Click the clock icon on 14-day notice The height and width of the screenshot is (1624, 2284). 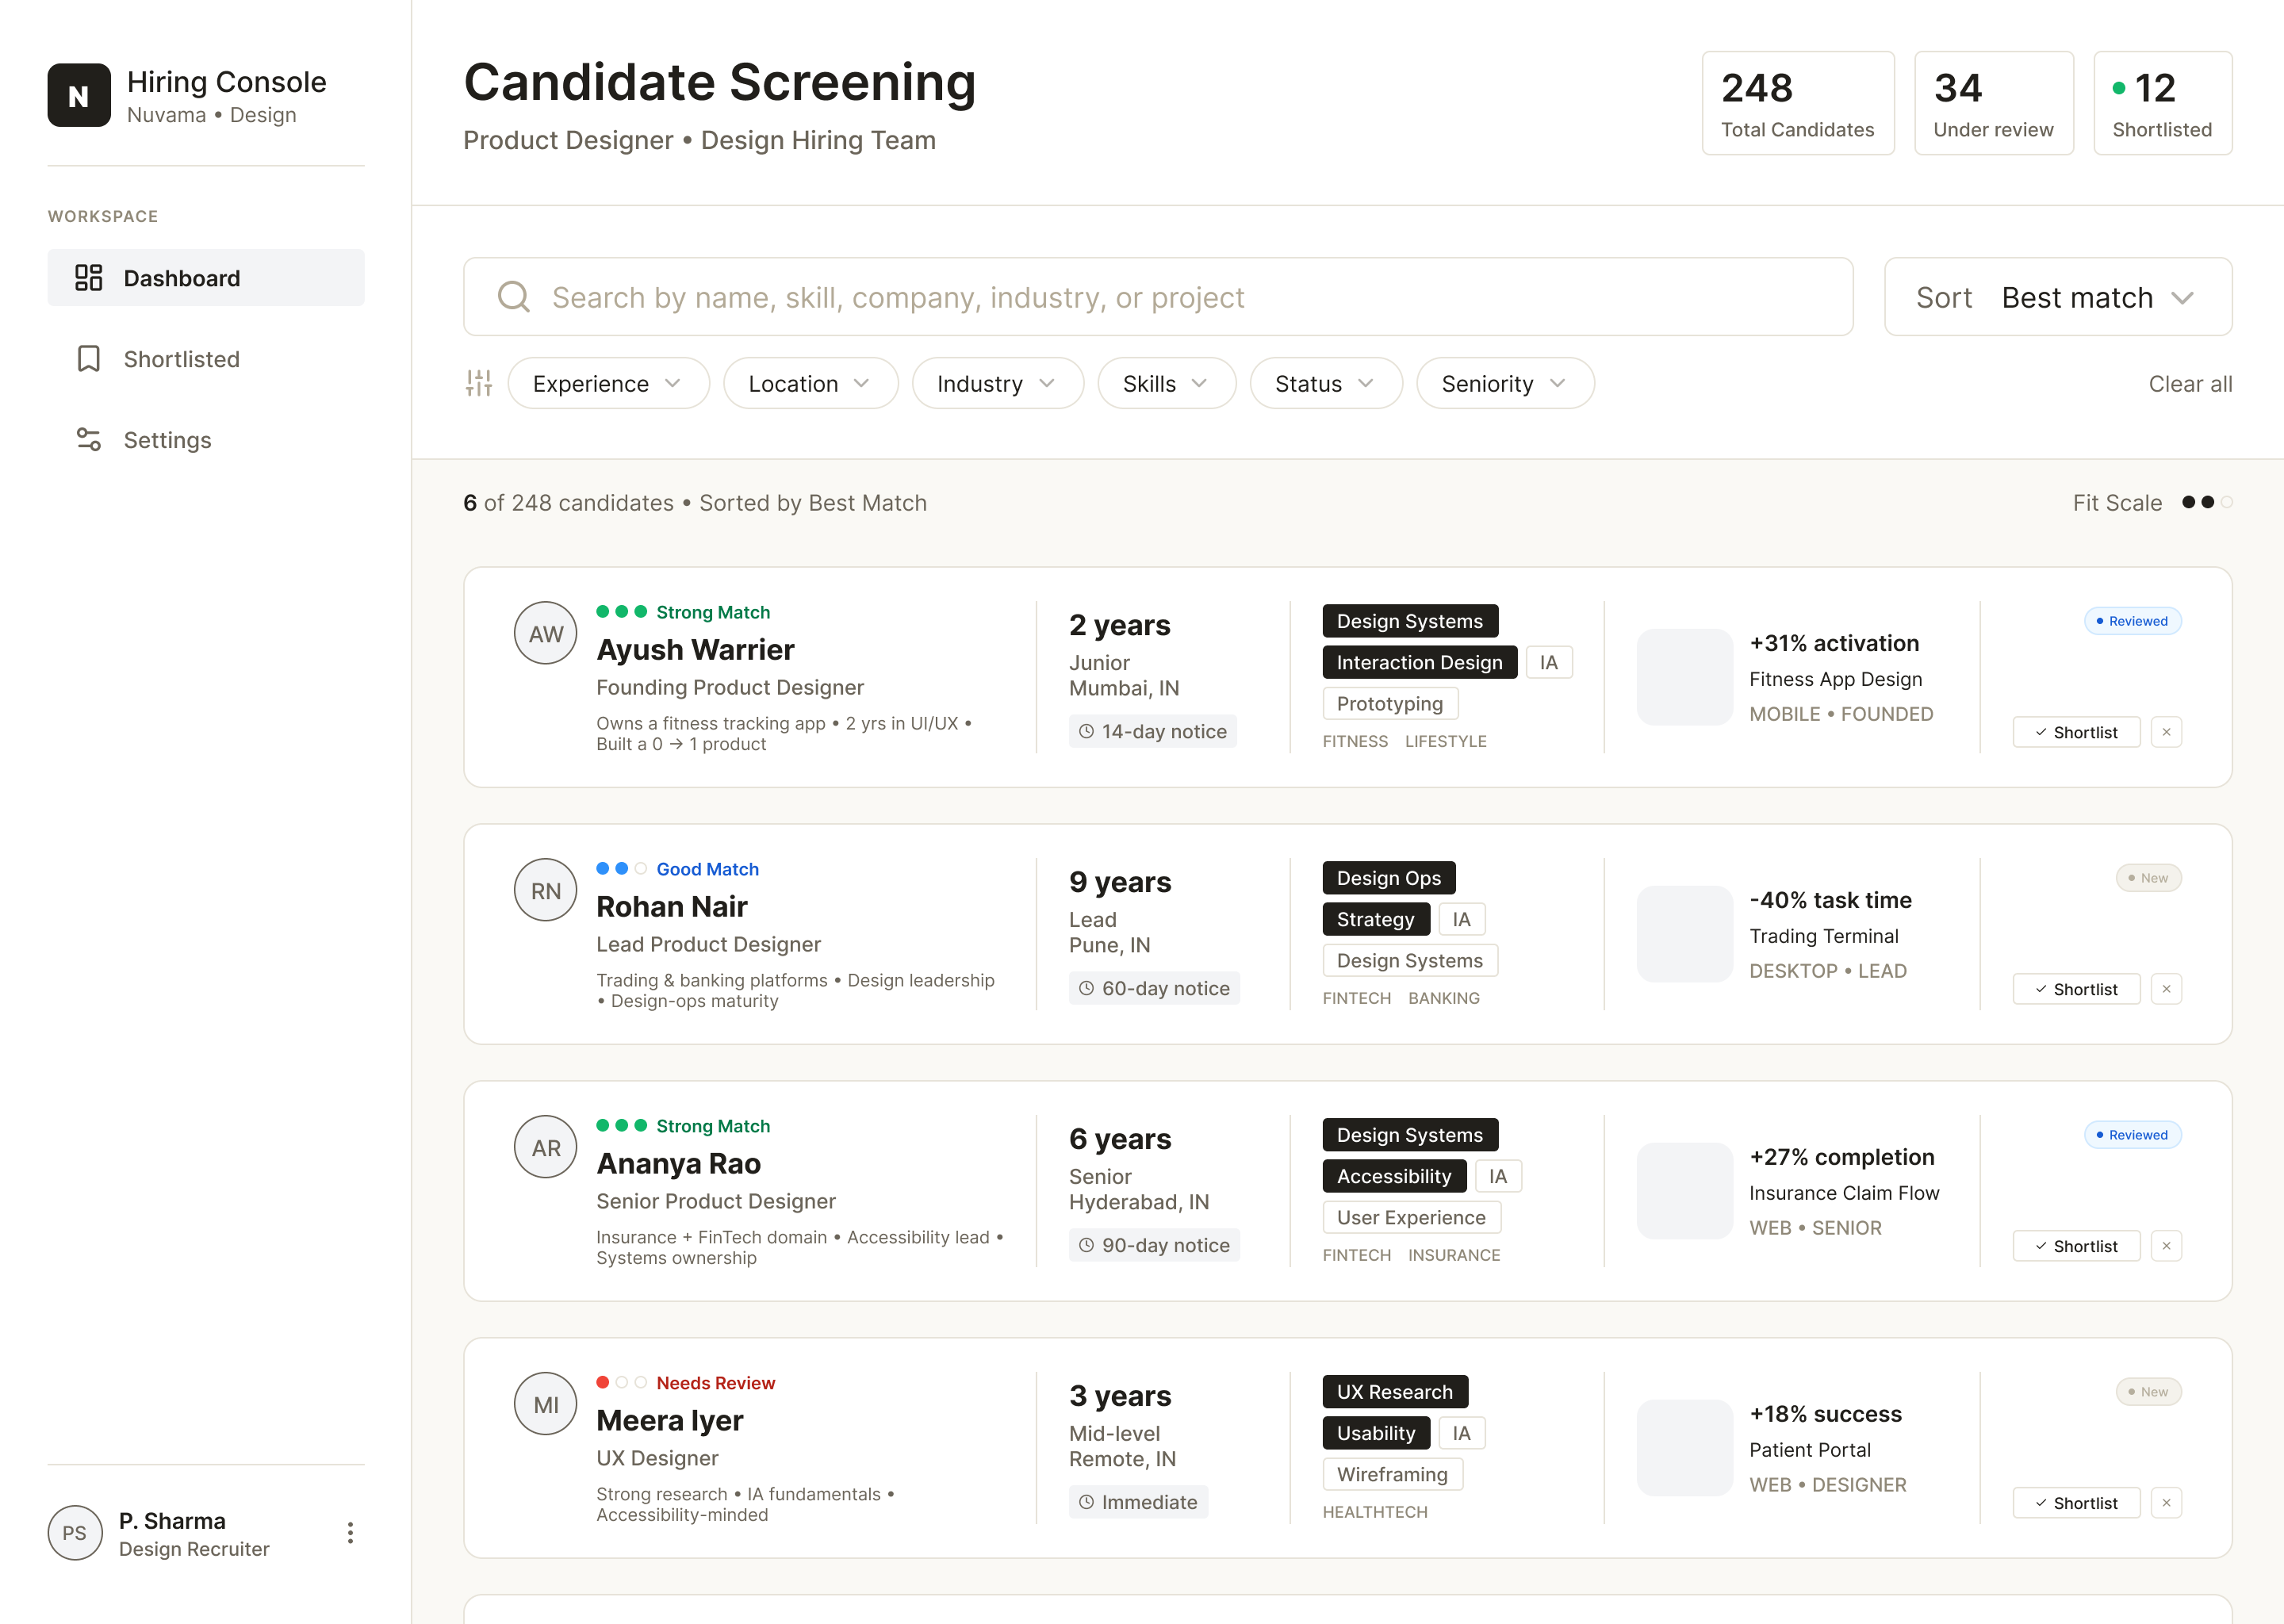coord(1087,732)
